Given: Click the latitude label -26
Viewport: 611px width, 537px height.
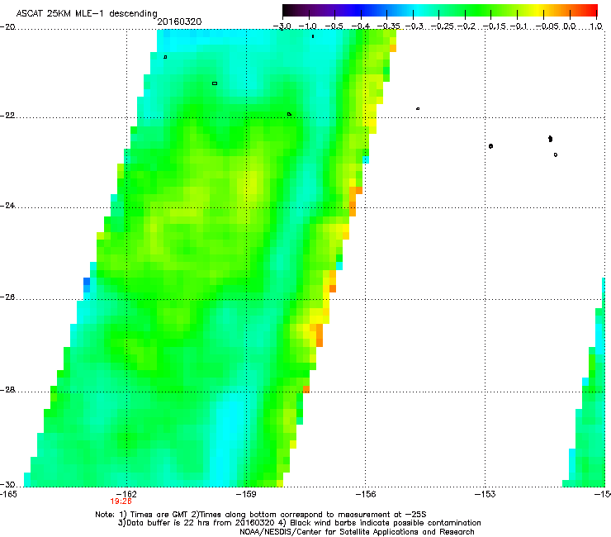Looking at the screenshot, I should 7,297.
